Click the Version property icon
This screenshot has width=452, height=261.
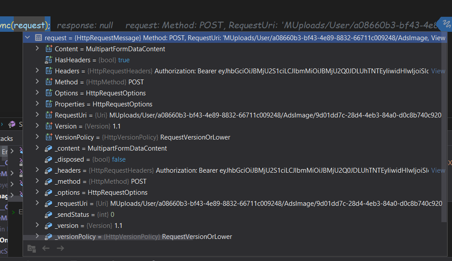(49, 126)
